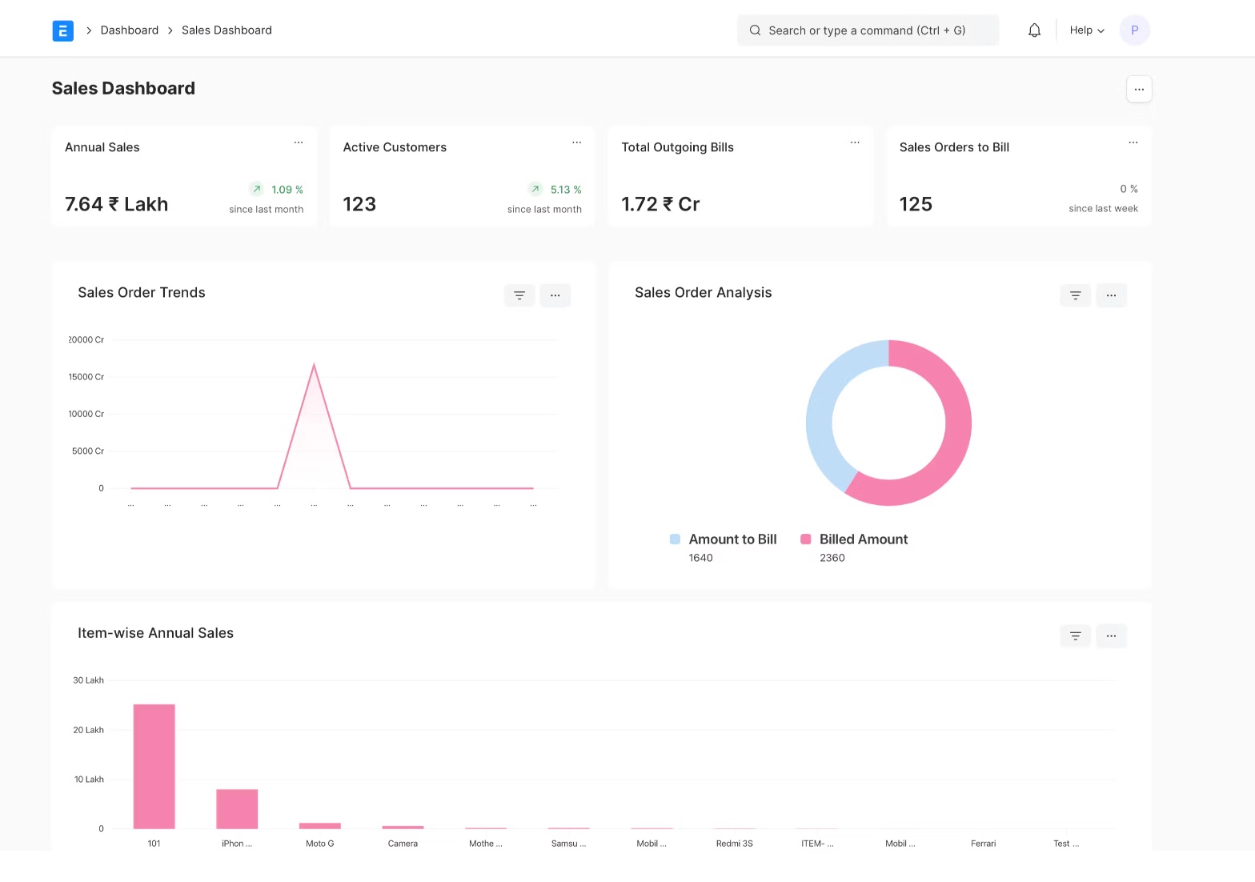The height and width of the screenshot is (882, 1255).
Task: Open Active Customers card options menu
Action: (576, 142)
